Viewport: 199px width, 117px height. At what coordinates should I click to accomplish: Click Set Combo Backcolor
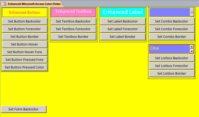[x=172, y=21]
